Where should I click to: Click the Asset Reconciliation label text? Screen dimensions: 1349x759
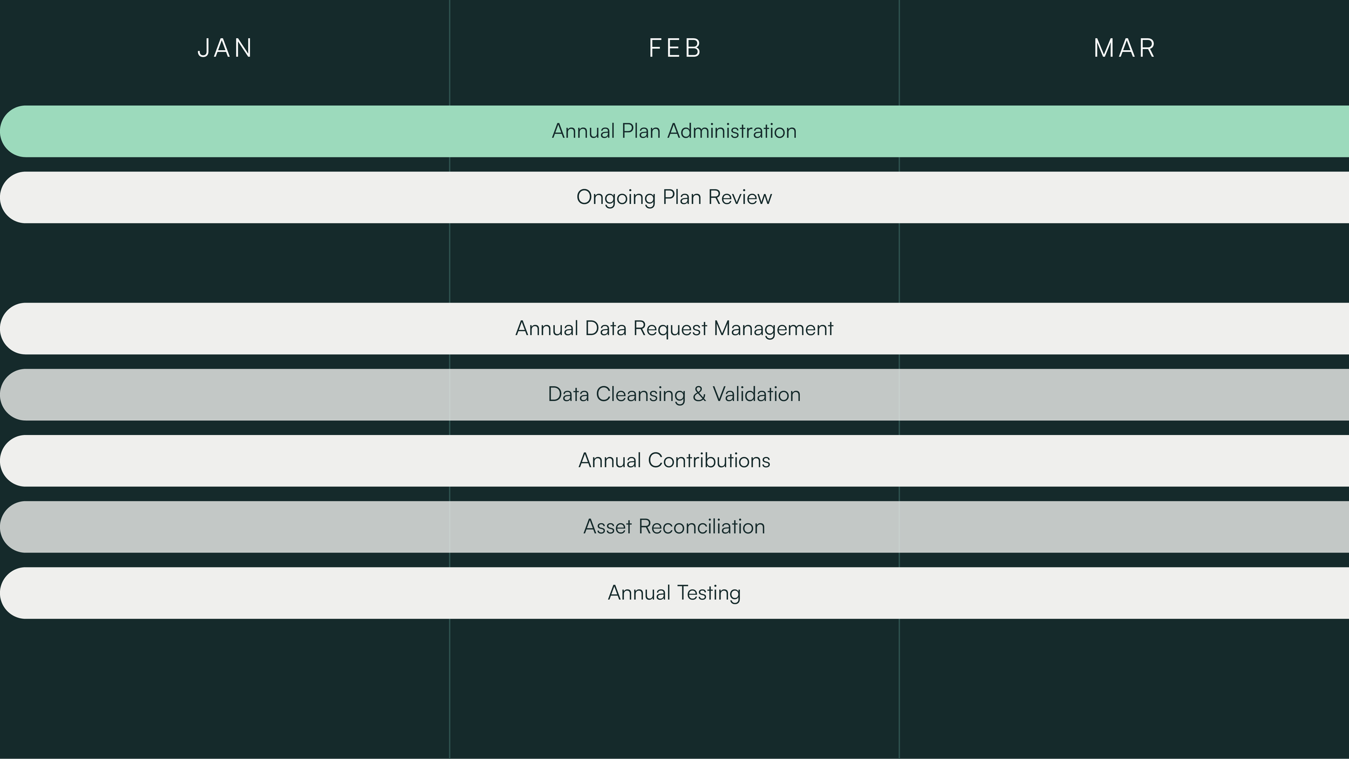pos(674,526)
